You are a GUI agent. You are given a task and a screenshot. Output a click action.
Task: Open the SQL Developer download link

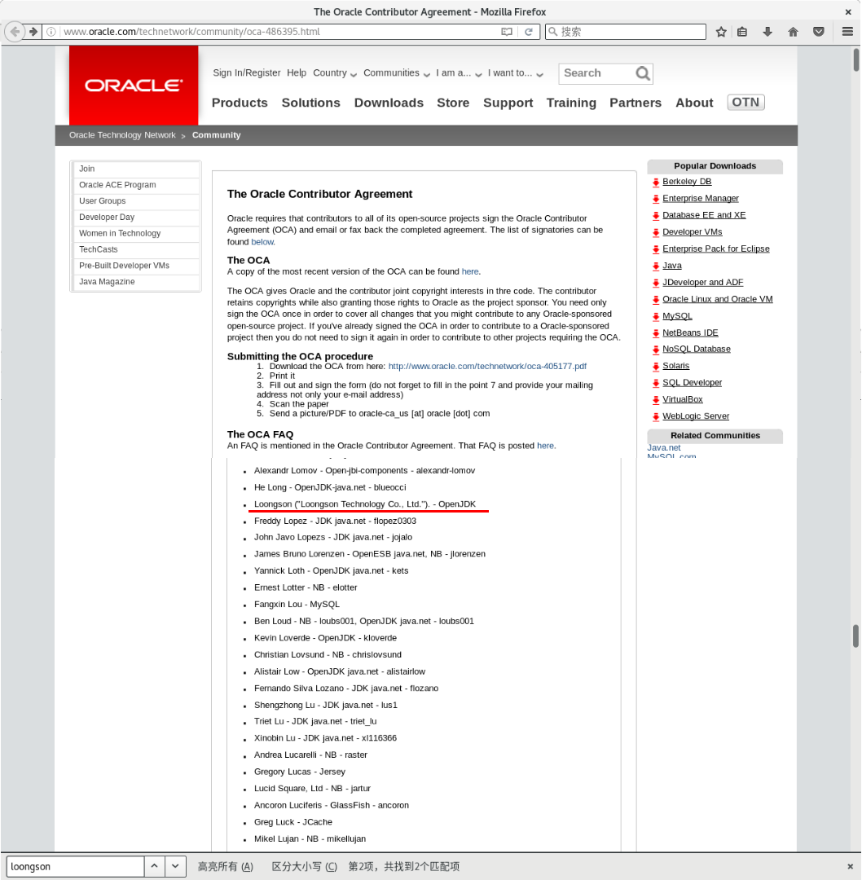pos(692,383)
